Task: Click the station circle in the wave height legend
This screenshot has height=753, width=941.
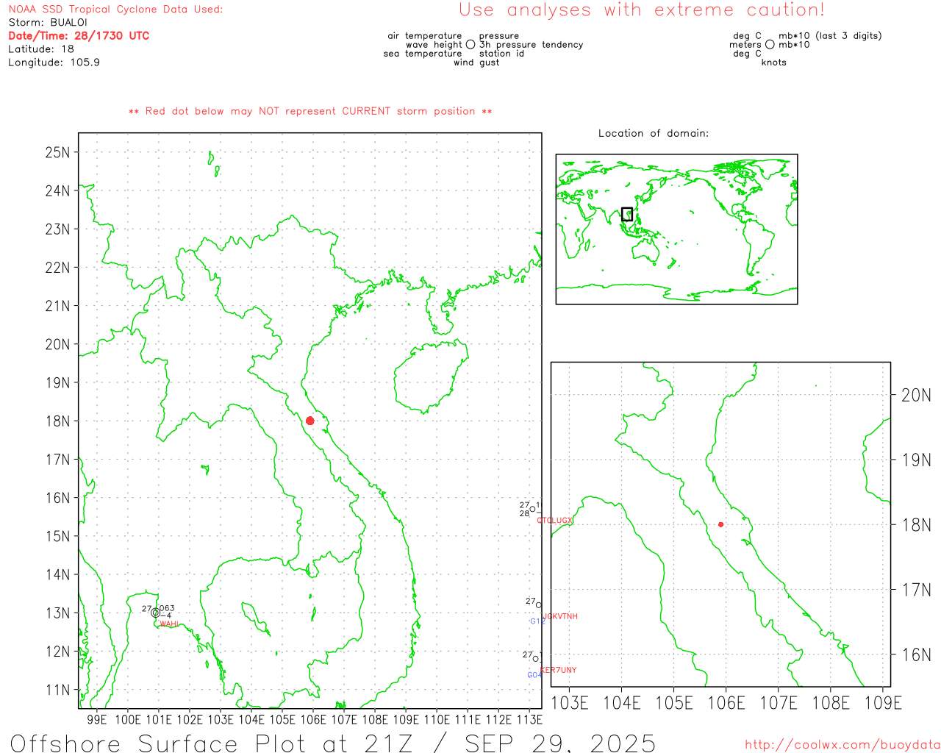Action: click(x=470, y=45)
